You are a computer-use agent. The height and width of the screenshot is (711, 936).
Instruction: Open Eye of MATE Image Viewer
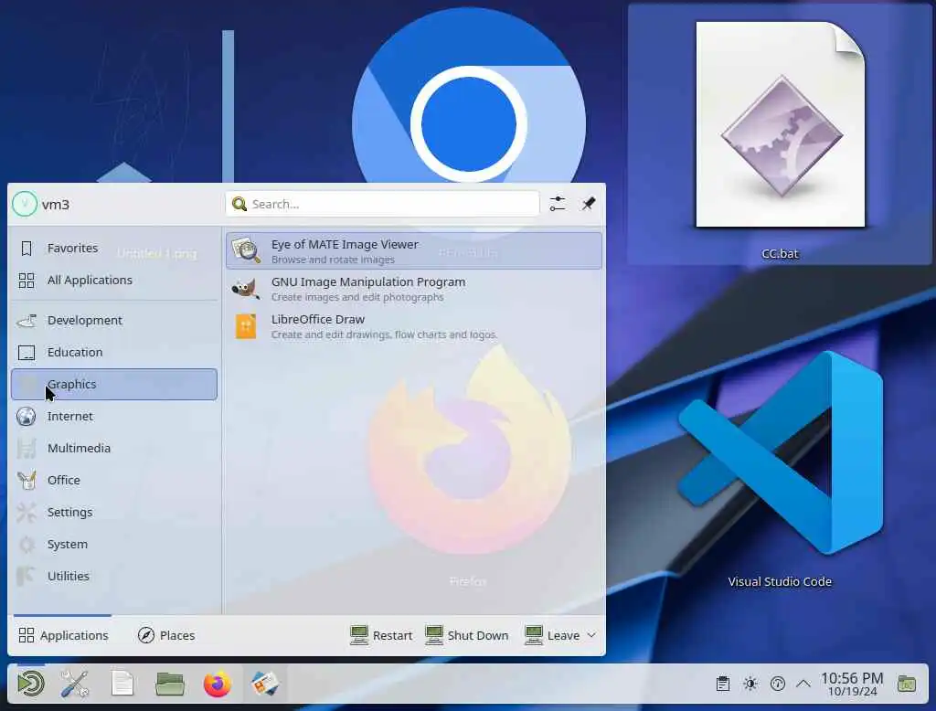pyautogui.click(x=414, y=250)
